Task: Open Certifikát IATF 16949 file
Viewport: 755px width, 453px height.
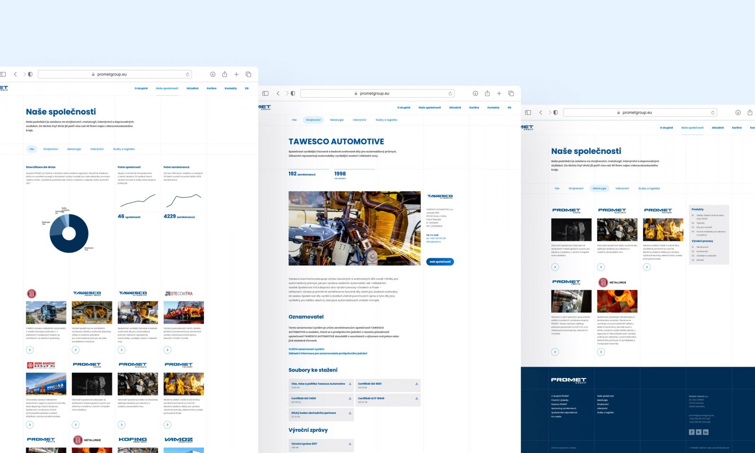Action: click(387, 400)
